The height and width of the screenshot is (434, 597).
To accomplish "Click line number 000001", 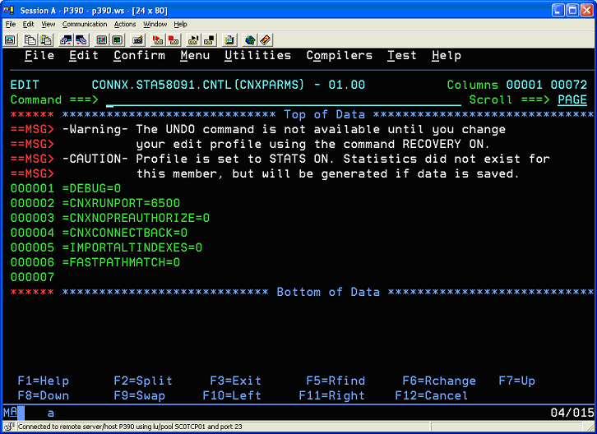I will [x=32, y=188].
